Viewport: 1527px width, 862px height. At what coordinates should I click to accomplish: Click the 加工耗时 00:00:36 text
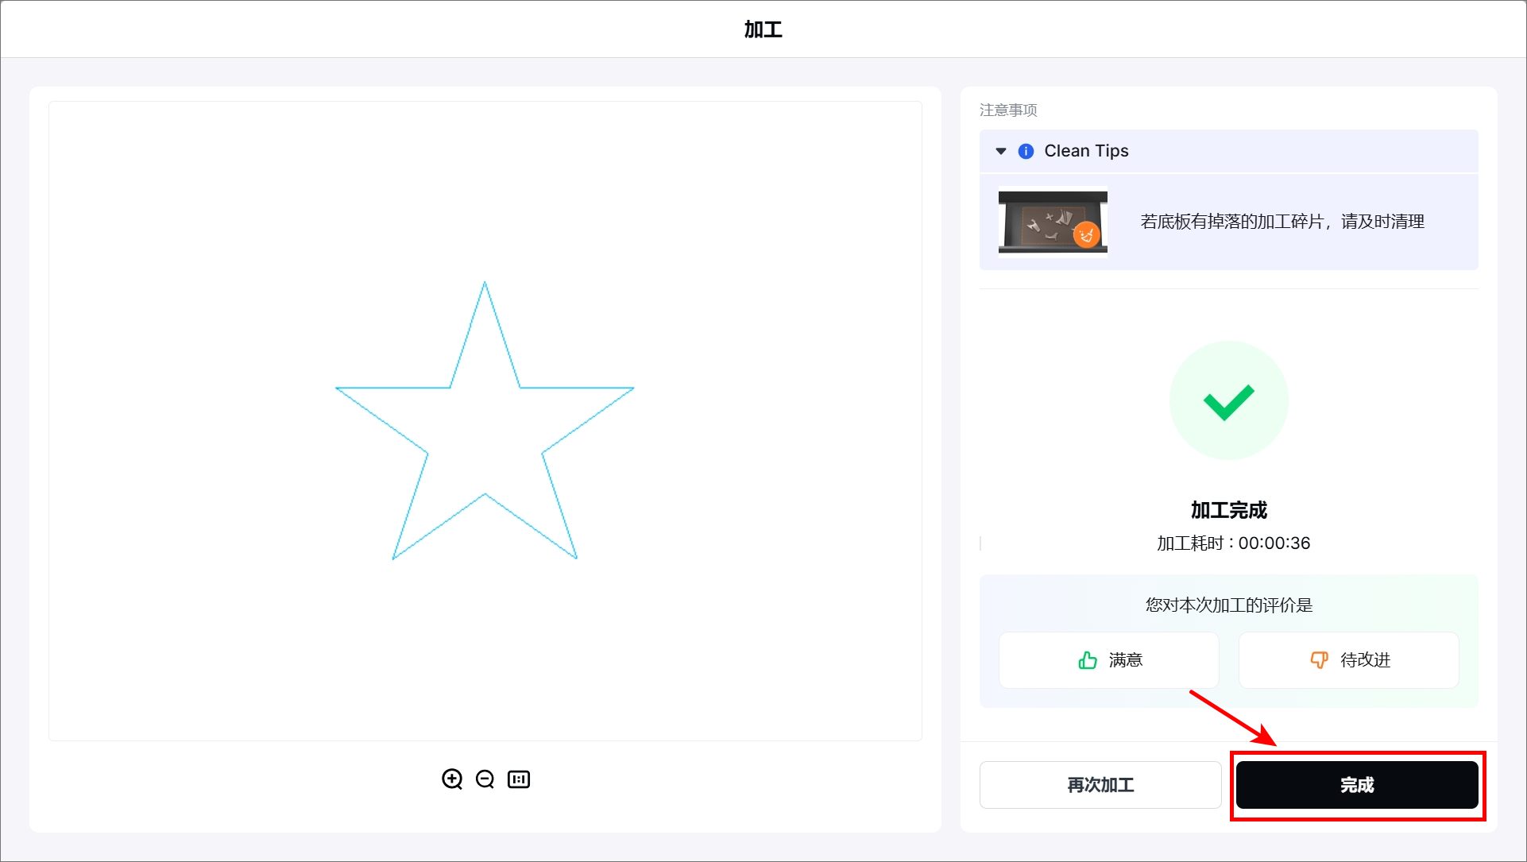click(1233, 543)
